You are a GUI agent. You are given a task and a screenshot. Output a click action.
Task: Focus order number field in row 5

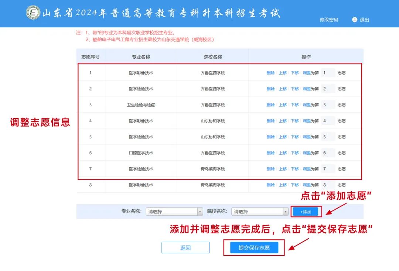tap(328, 137)
